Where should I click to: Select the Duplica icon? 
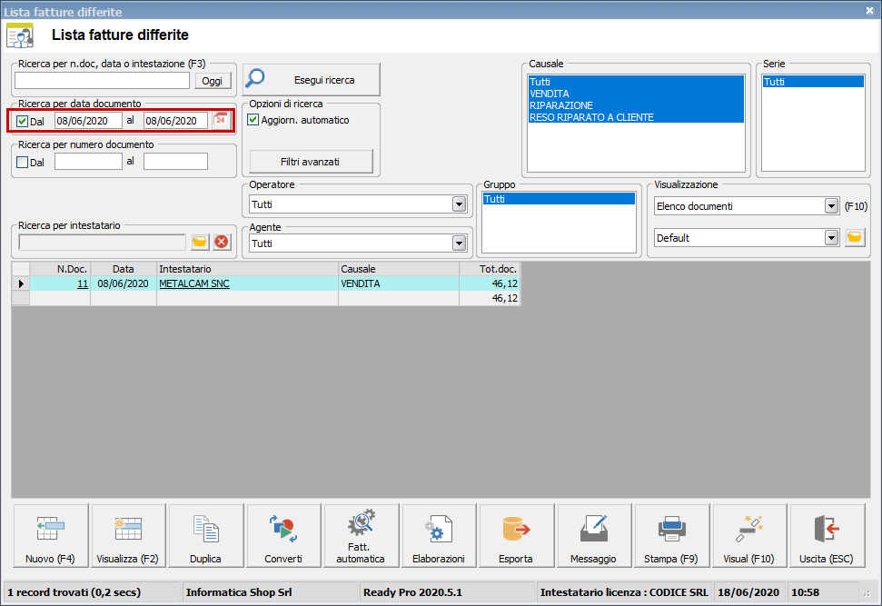point(205,535)
